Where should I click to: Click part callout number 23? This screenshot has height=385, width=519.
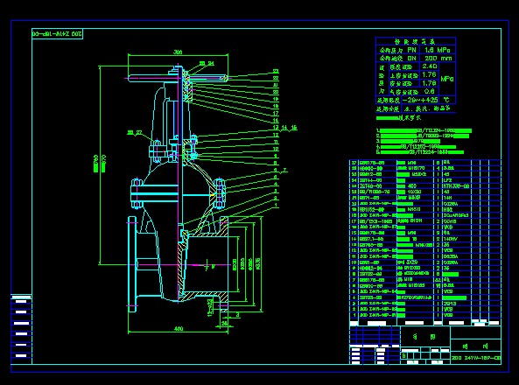click(x=276, y=71)
